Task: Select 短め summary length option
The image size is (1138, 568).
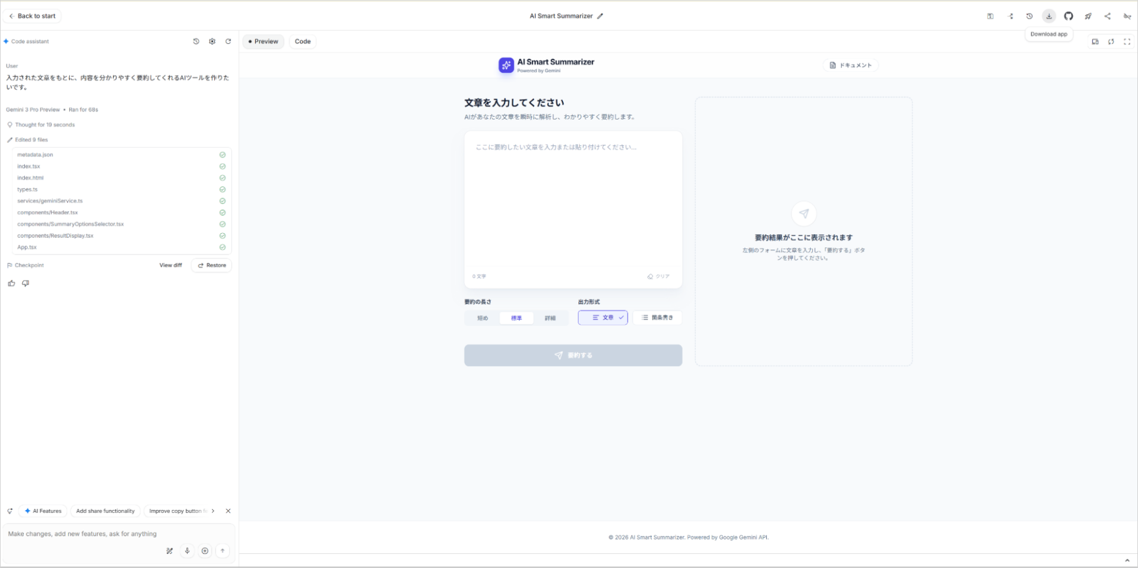Action: pyautogui.click(x=482, y=318)
